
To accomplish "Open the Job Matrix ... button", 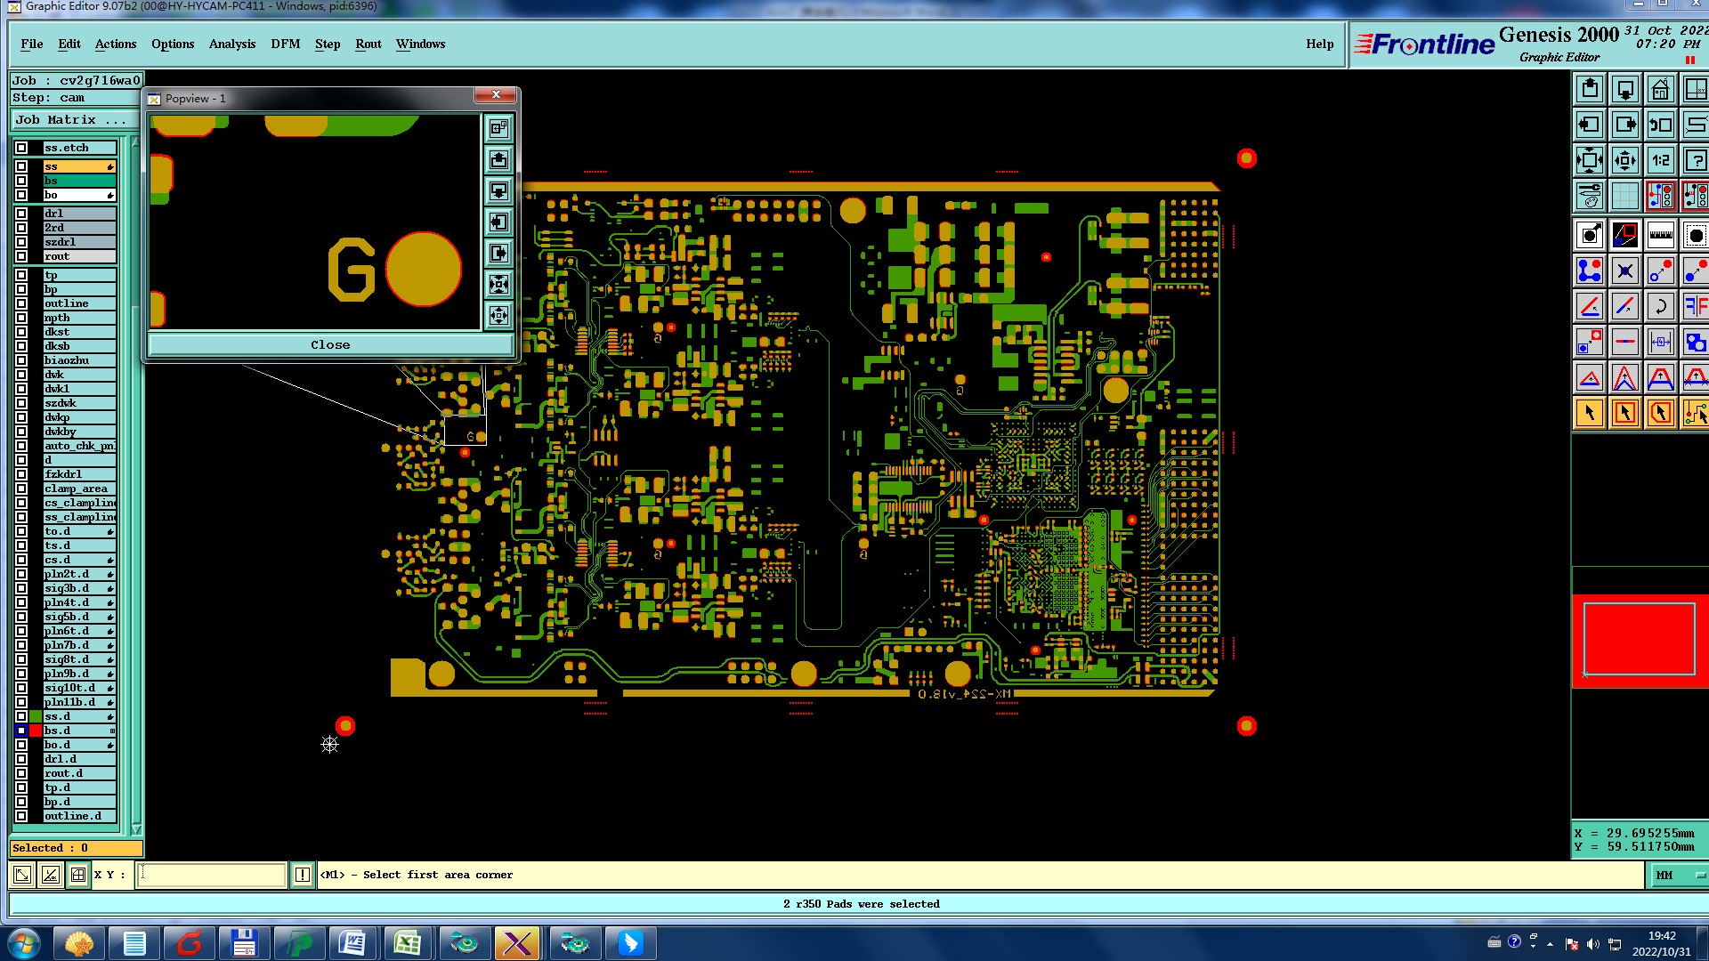I will pyautogui.click(x=73, y=119).
